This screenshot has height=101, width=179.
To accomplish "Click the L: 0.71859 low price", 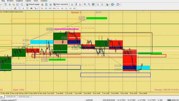I will (x=142, y=100).
